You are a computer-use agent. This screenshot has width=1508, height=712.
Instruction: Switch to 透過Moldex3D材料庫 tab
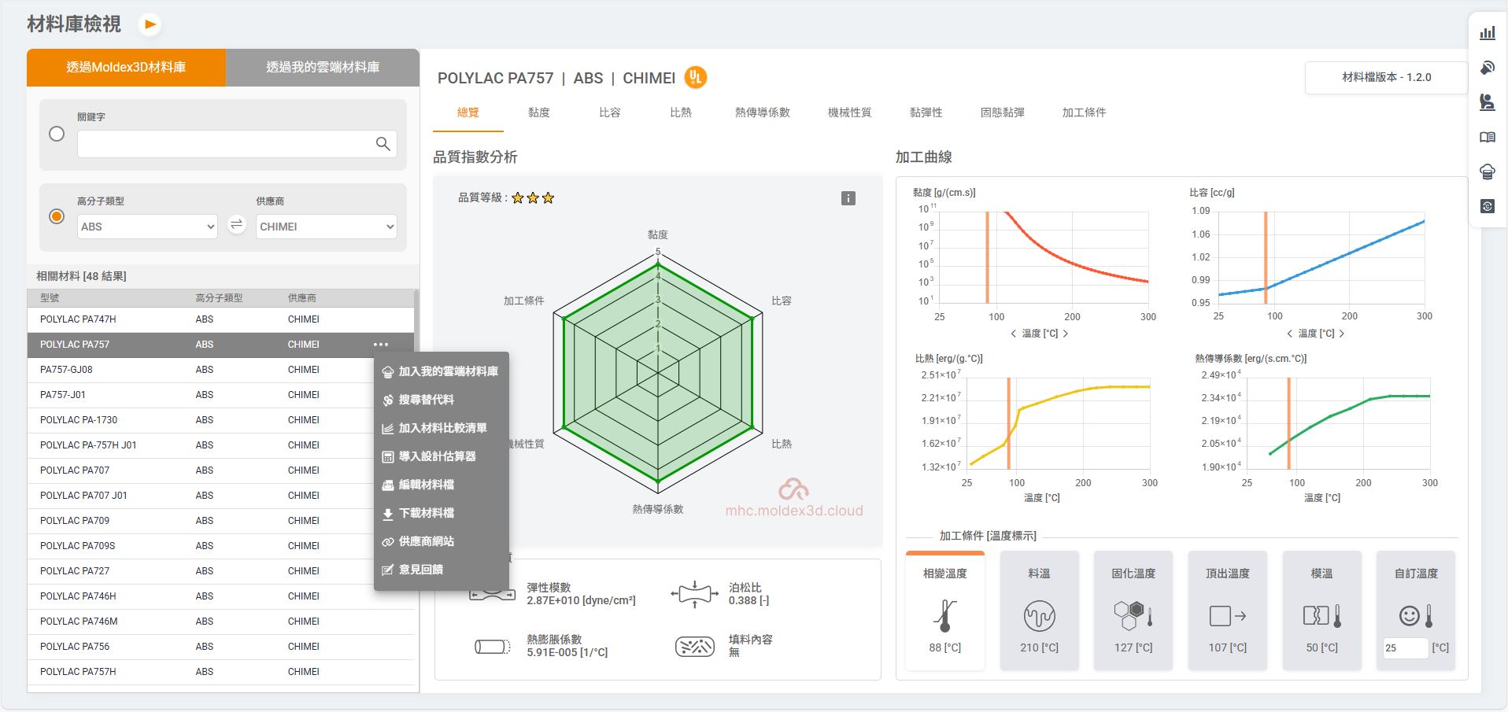[x=126, y=68]
